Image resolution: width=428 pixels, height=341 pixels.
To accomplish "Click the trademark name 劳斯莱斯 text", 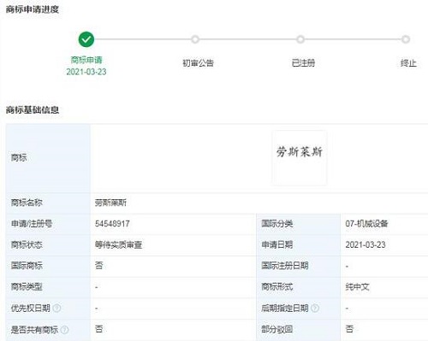I will 110,203.
